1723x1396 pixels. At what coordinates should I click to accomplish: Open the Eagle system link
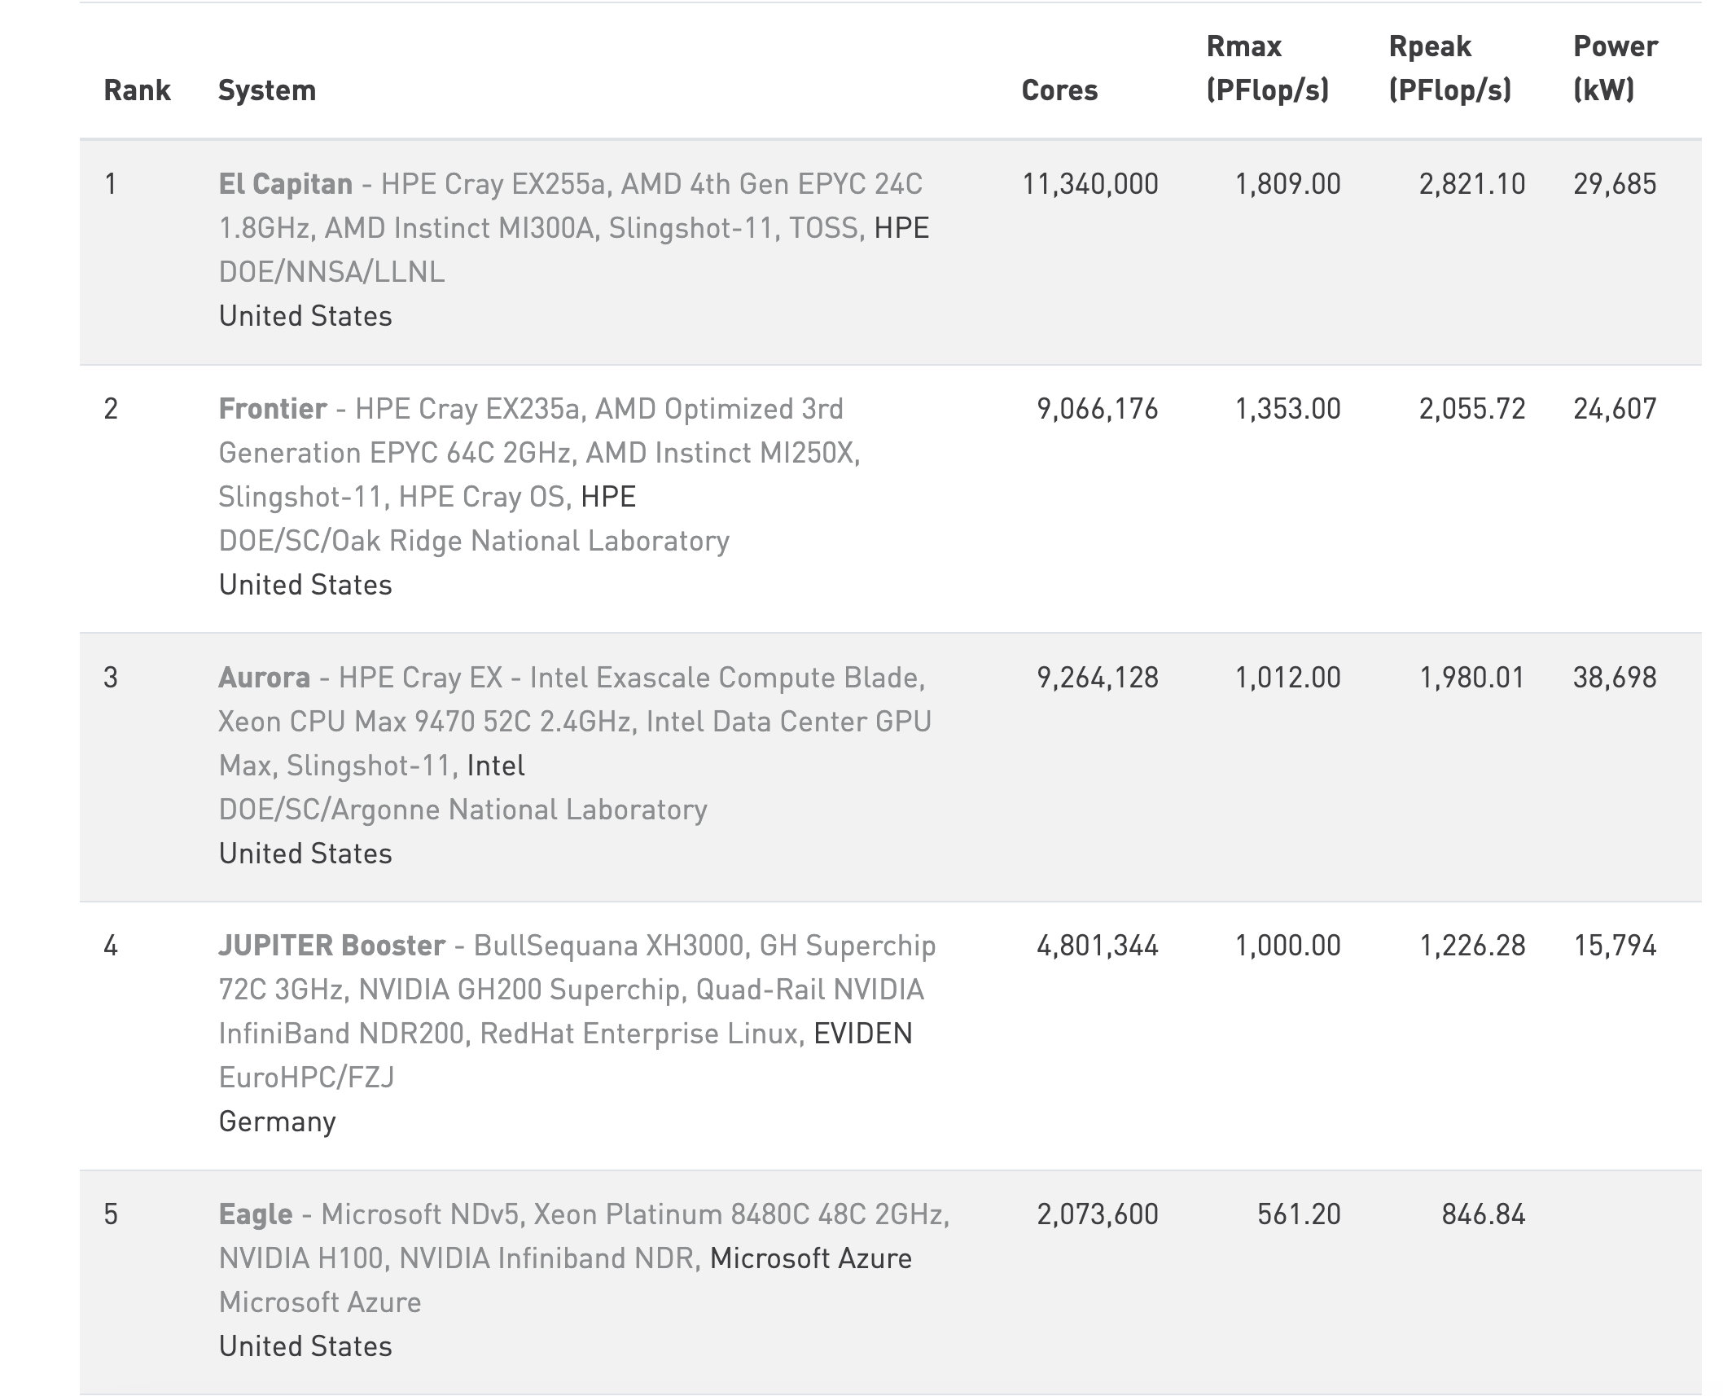click(256, 1214)
